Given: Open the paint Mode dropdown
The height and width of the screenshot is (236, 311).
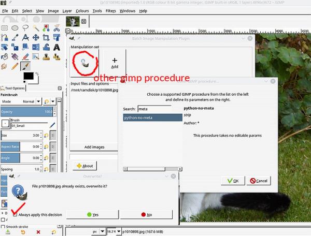Looking at the screenshot, I should (x=21, y=101).
